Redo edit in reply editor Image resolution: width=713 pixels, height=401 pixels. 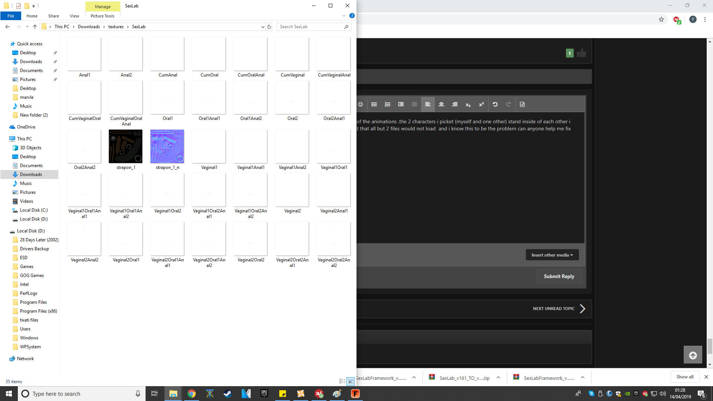coord(508,104)
